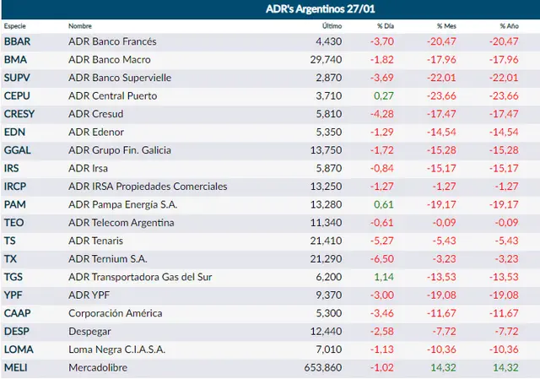
Task: Click the Último column header
Action: click(x=332, y=26)
